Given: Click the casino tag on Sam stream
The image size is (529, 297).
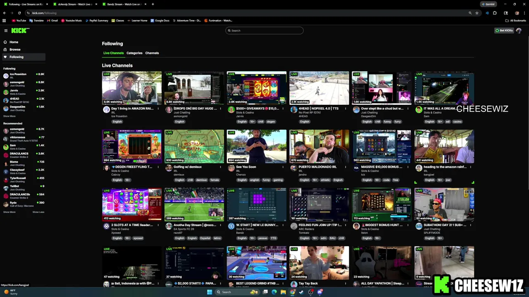Looking at the screenshot, I should click(x=457, y=122).
